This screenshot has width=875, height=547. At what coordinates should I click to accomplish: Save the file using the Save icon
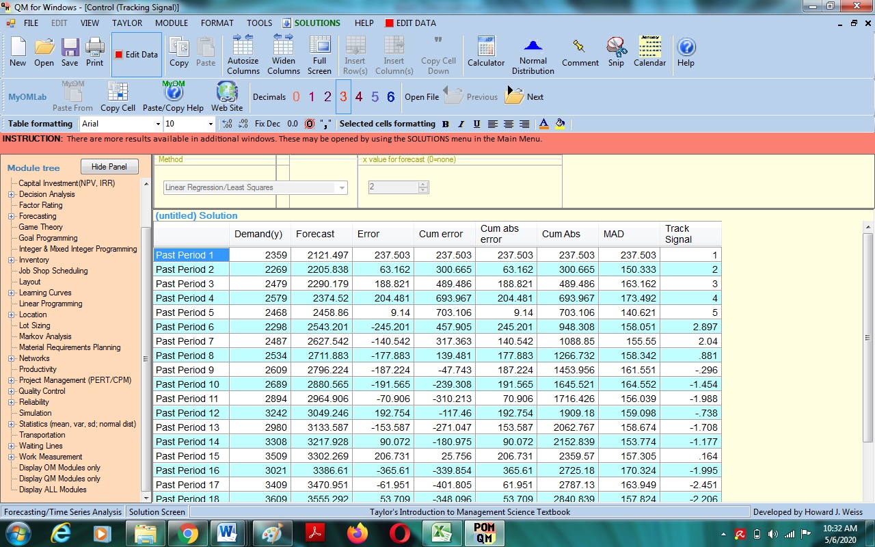point(70,53)
